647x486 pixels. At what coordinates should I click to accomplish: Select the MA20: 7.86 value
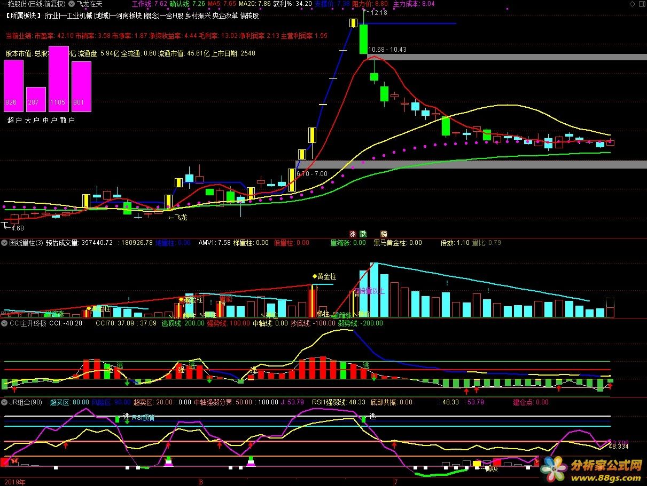[254, 4]
